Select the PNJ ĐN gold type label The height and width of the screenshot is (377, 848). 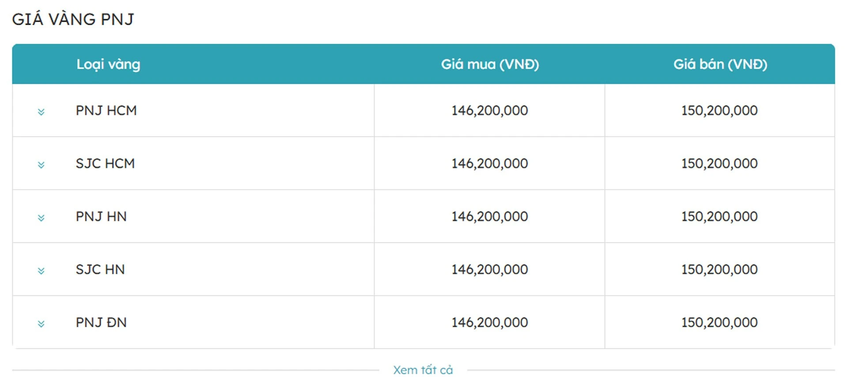point(101,322)
